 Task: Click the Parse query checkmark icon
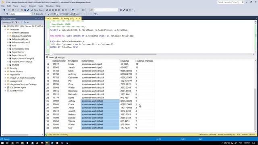(x=48, y=14)
